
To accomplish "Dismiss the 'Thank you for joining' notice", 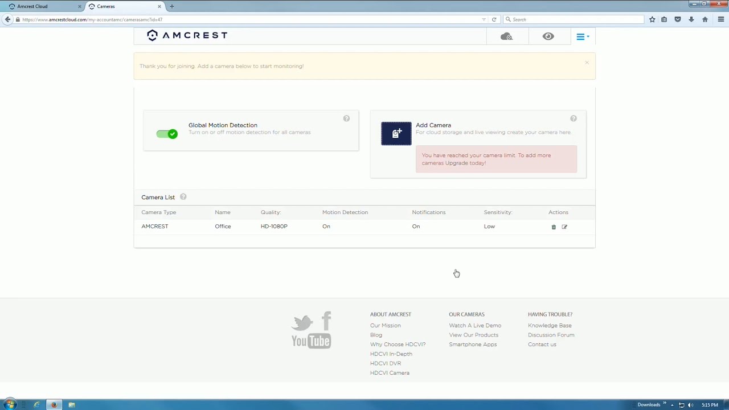I will click(587, 63).
